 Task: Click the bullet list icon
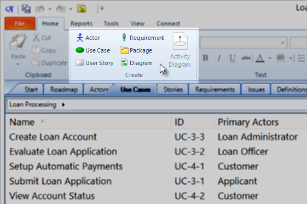(x=302, y=58)
